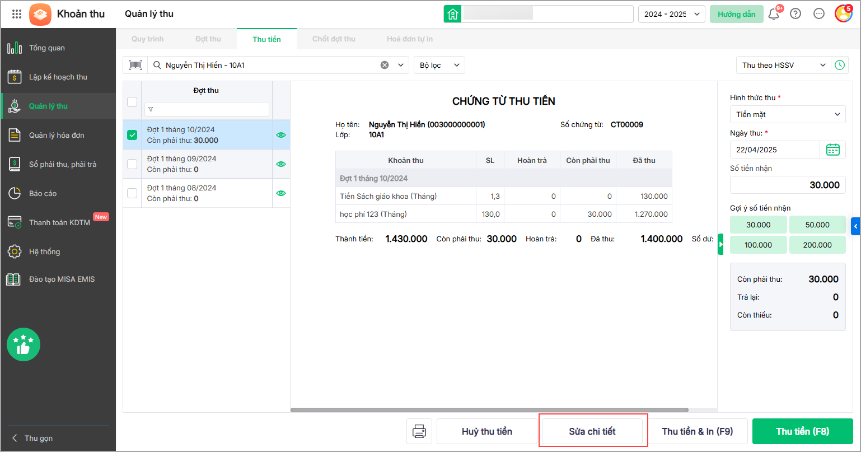Open notifications bell
861x452 pixels.
tap(774, 14)
